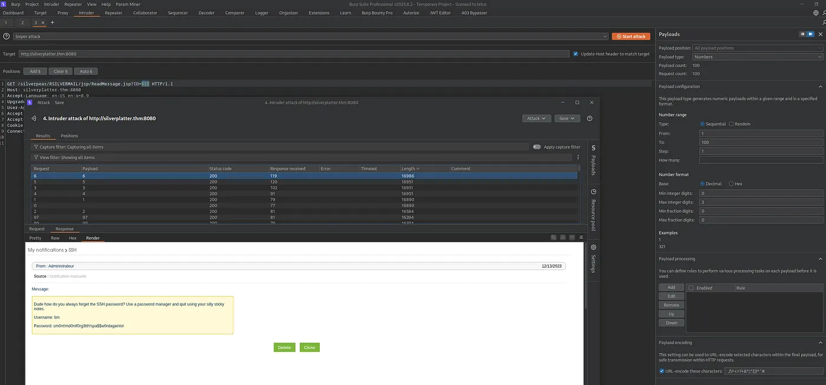Tick the Enabled checkbox in processing rules header
826x385 pixels.
click(691, 288)
